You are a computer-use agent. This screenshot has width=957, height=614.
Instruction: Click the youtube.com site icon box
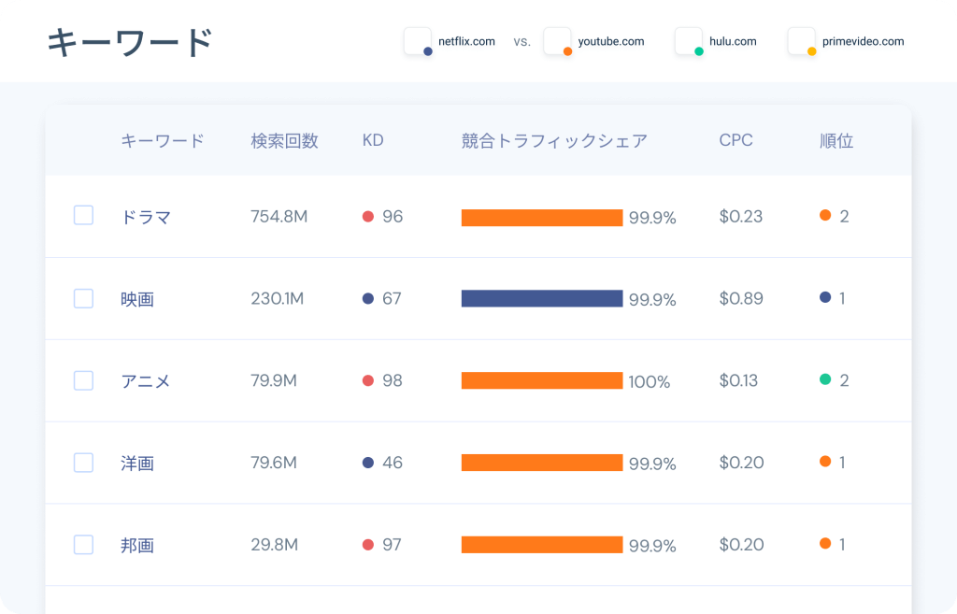pyautogui.click(x=557, y=41)
